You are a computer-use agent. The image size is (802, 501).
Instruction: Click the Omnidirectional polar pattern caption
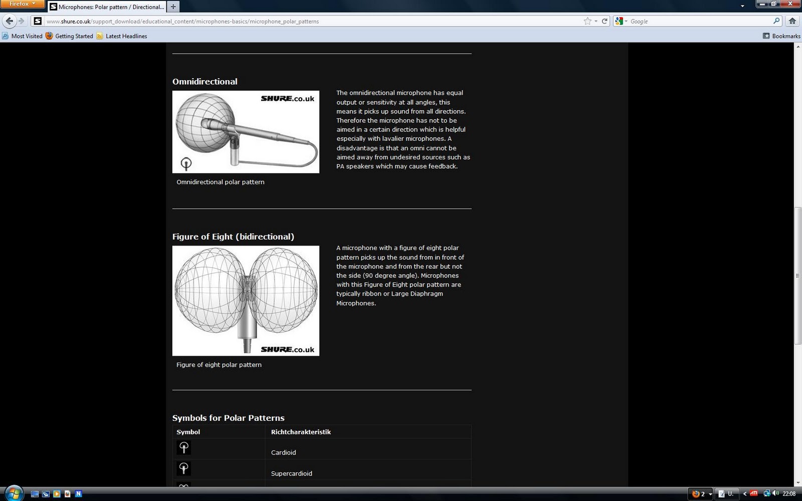[x=220, y=182]
